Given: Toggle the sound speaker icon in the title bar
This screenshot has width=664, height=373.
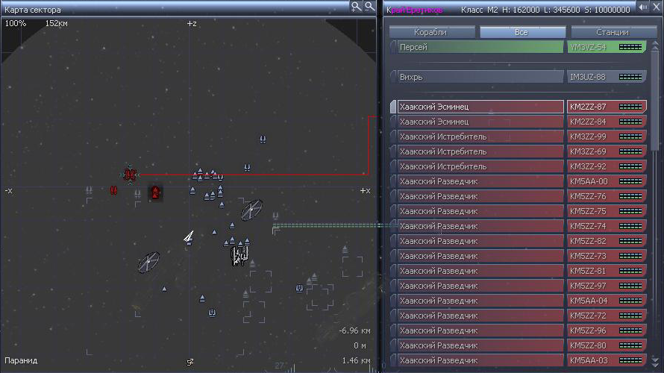Looking at the screenshot, I should pos(643,7).
